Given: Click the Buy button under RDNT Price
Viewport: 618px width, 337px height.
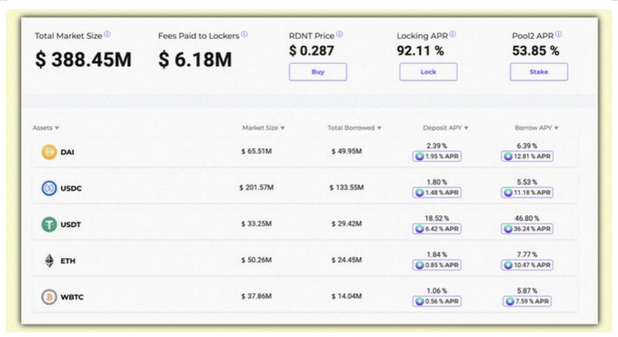Looking at the screenshot, I should pos(318,72).
